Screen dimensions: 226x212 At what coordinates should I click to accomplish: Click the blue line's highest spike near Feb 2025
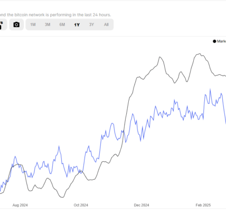210,90
